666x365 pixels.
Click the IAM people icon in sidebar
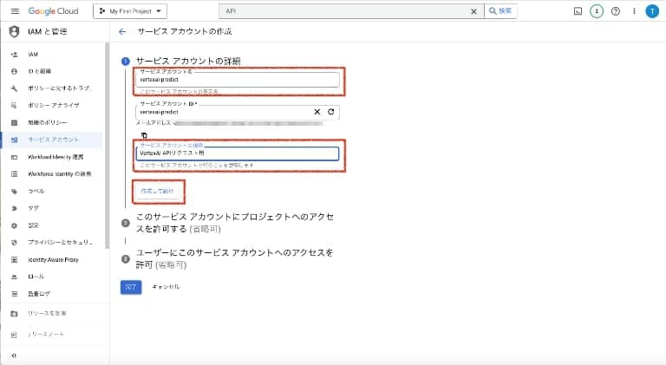[x=14, y=55]
